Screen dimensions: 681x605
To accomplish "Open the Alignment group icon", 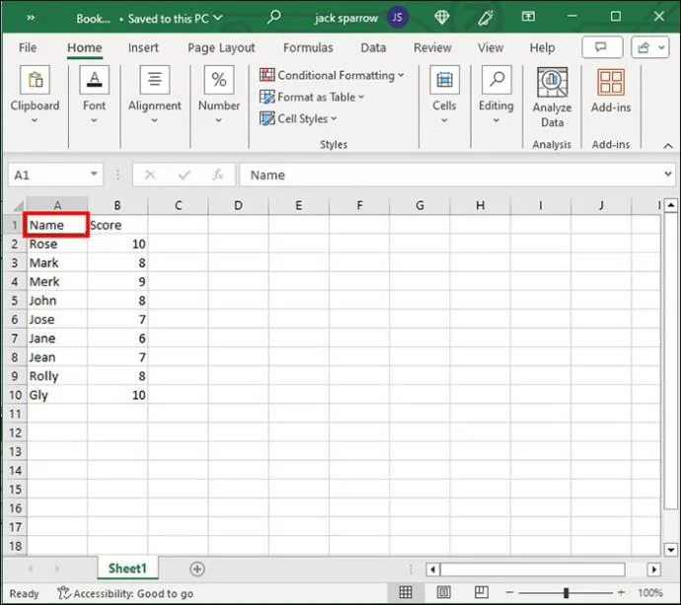I will (154, 82).
